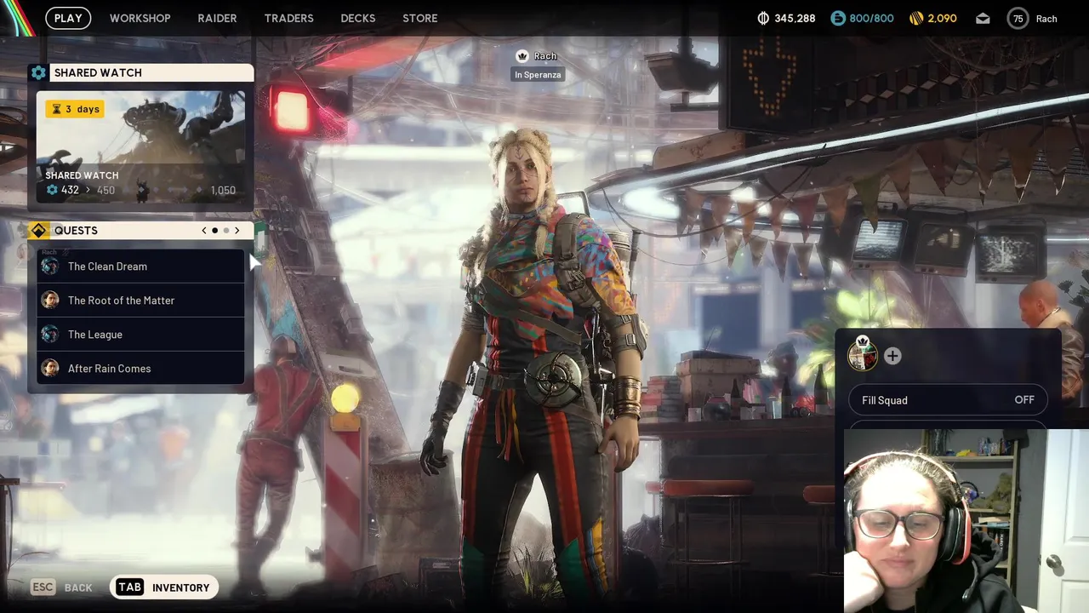Click the In Speranza status label

tap(538, 75)
